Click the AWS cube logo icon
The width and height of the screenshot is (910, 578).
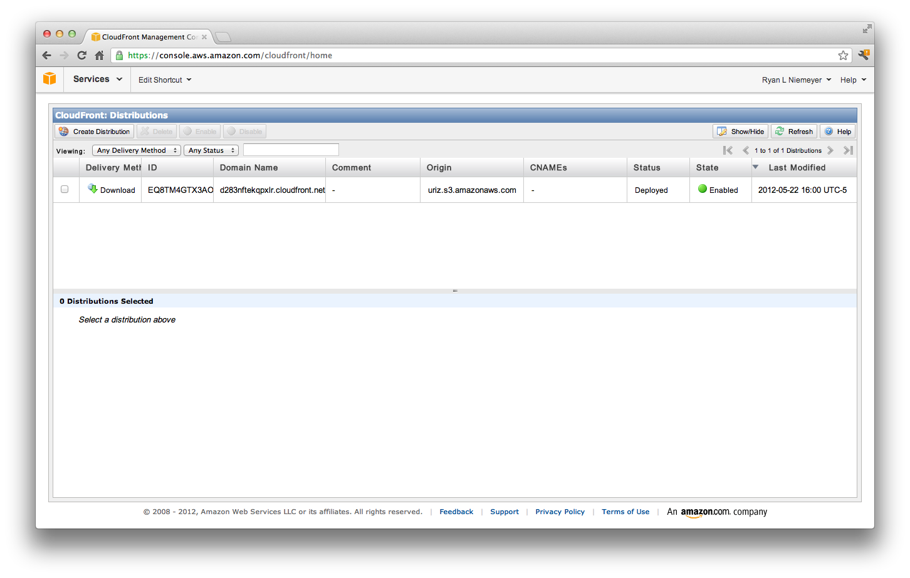pyautogui.click(x=50, y=79)
